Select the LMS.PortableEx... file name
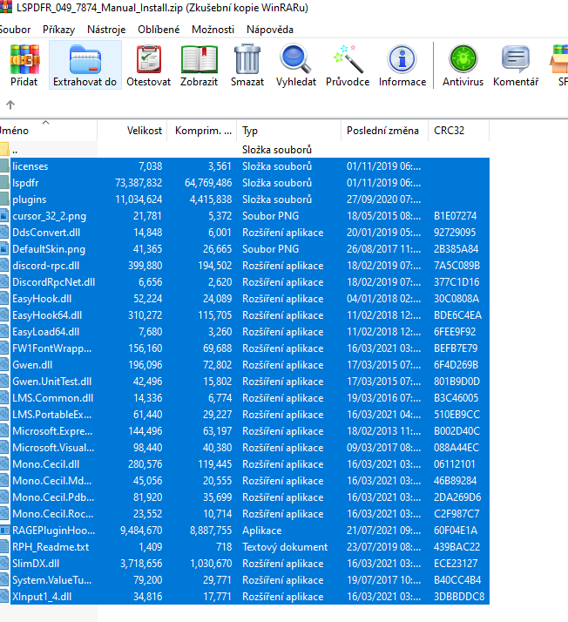The image size is (568, 622). [52, 415]
